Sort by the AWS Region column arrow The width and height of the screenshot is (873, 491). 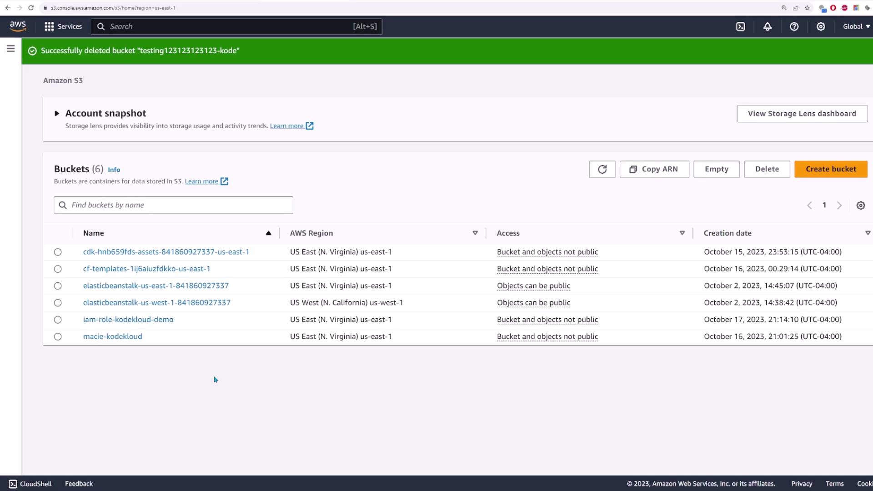click(475, 233)
